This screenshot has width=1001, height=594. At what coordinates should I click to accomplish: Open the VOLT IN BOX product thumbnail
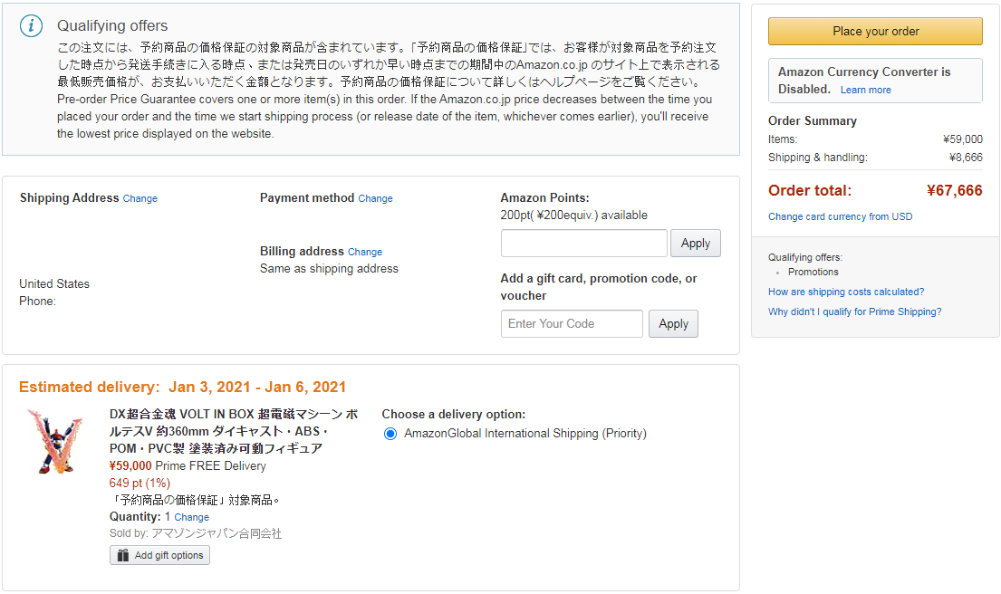55,442
